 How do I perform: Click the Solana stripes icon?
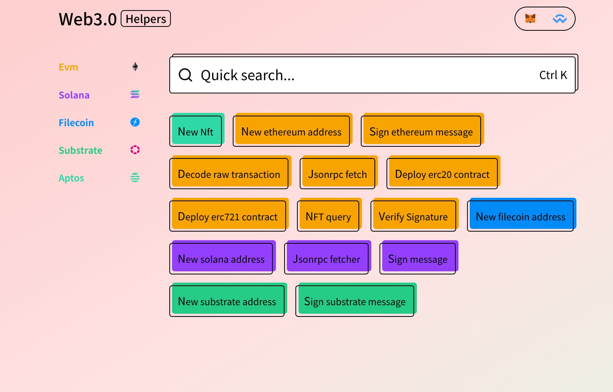point(135,95)
